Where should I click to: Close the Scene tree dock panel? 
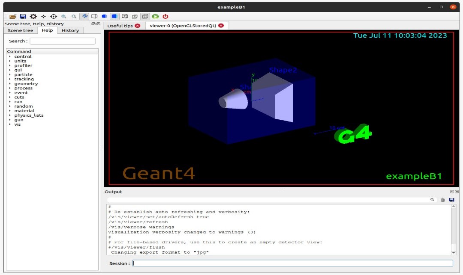tap(98, 24)
